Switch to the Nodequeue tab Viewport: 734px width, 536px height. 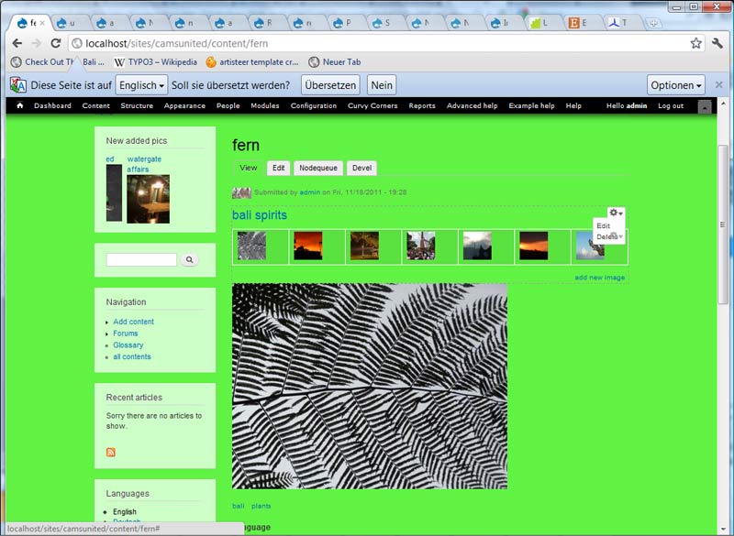tap(318, 169)
